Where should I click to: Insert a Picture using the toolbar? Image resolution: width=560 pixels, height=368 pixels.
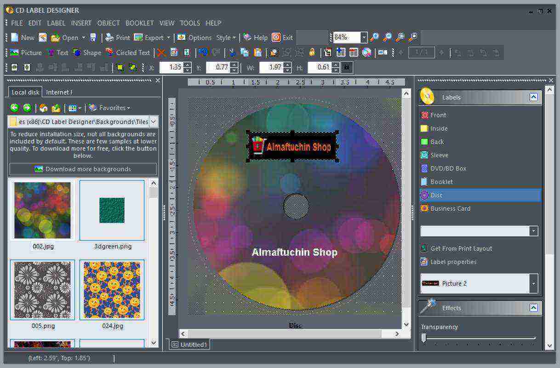coord(26,52)
